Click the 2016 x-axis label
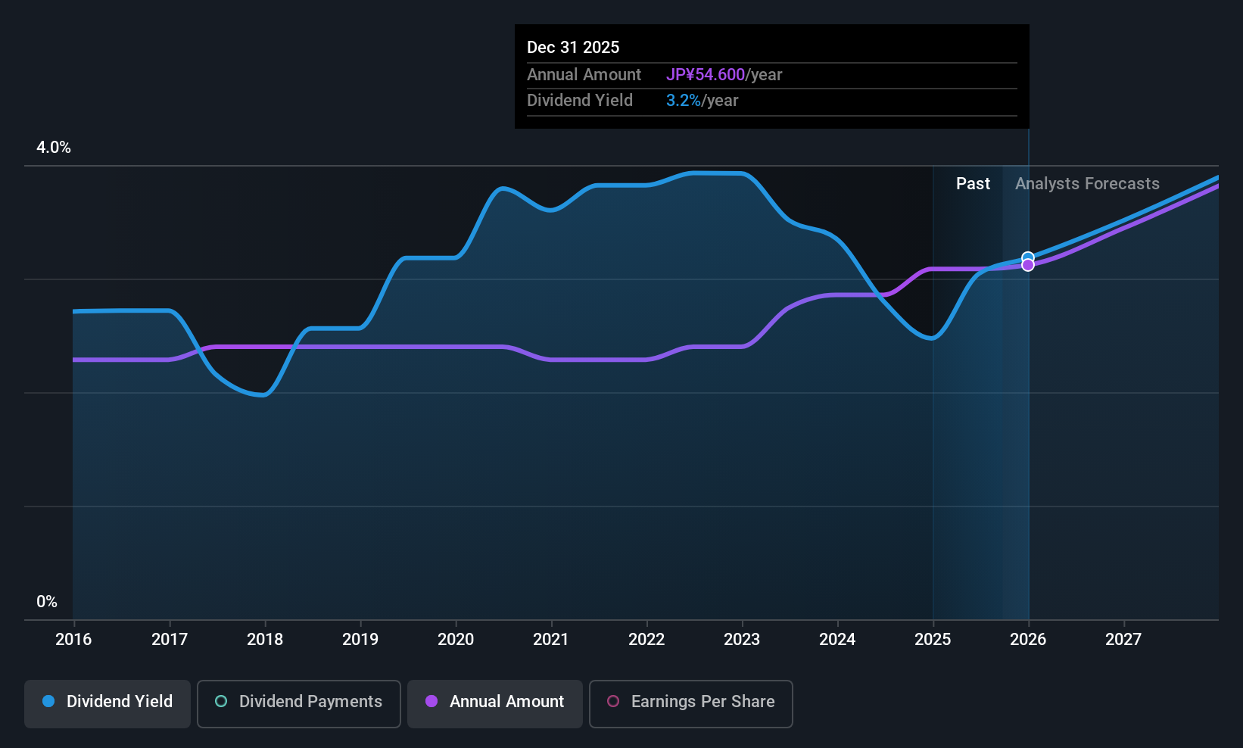The height and width of the screenshot is (748, 1243). pyautogui.click(x=73, y=640)
